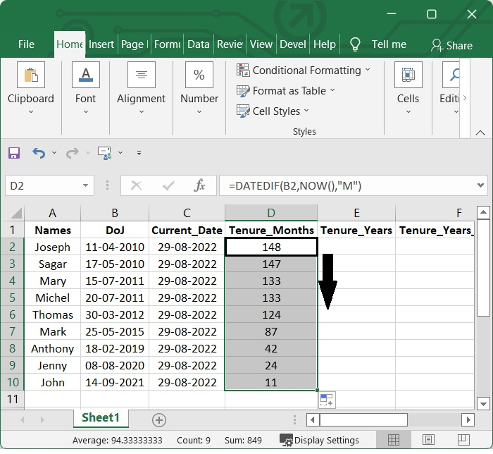Open the Auto Fill Options icon below column D
This screenshot has width=493, height=454.
click(x=327, y=400)
